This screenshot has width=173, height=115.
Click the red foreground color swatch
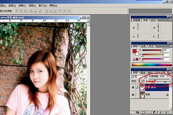click(134, 51)
